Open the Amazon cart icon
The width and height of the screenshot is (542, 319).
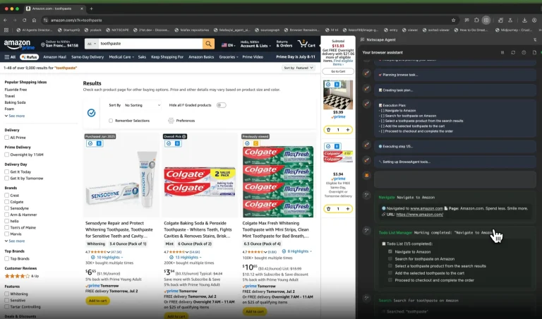click(306, 44)
